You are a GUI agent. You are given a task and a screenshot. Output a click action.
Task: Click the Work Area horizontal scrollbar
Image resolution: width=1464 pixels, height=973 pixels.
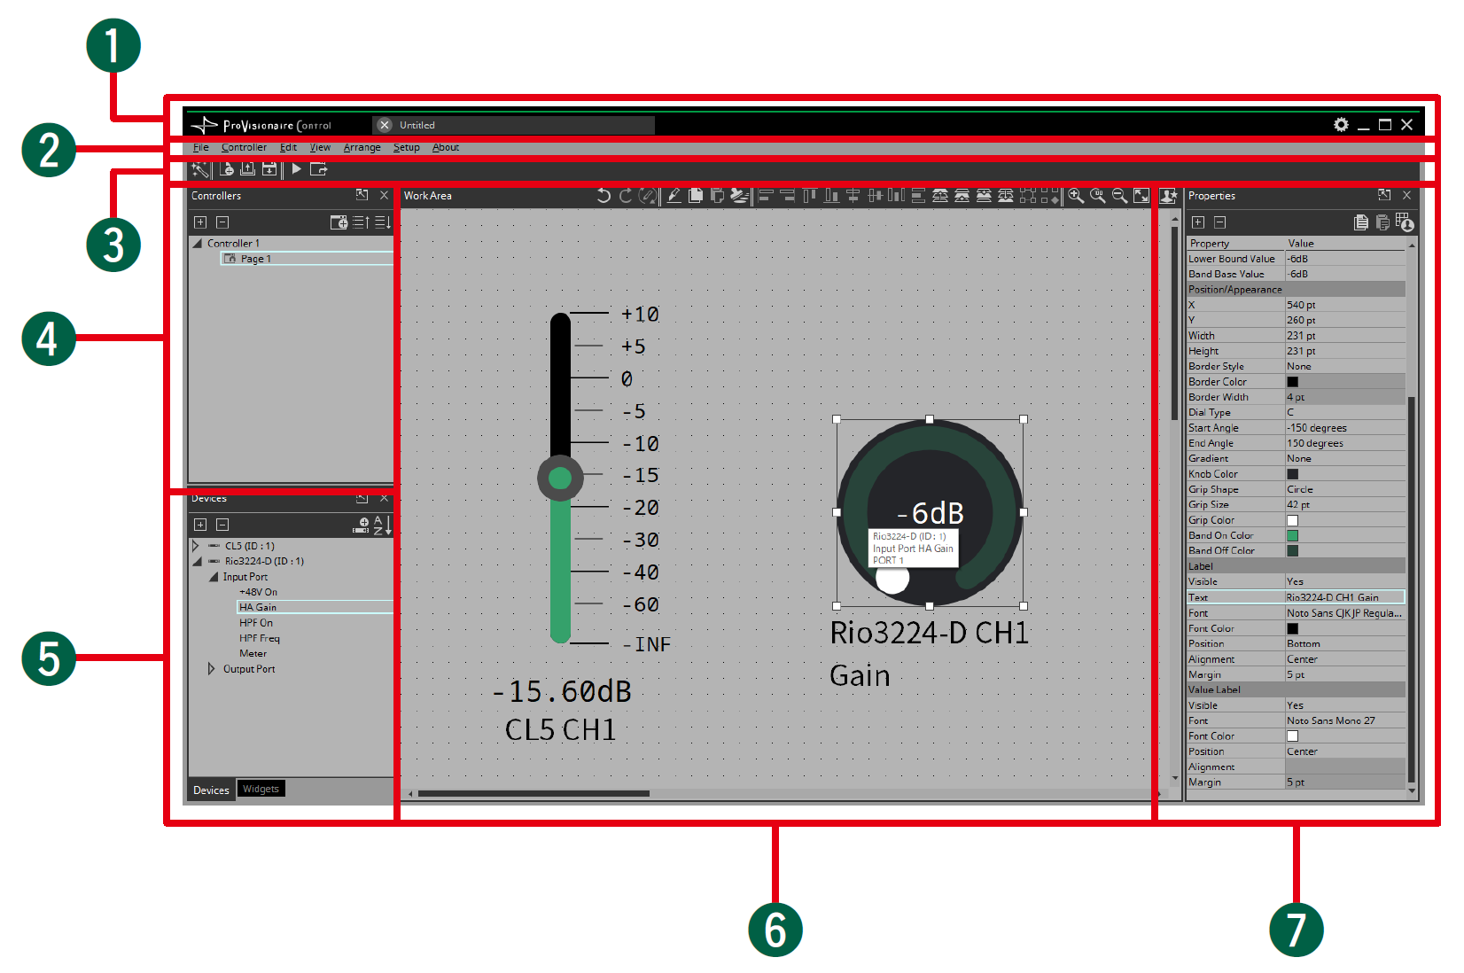click(533, 794)
